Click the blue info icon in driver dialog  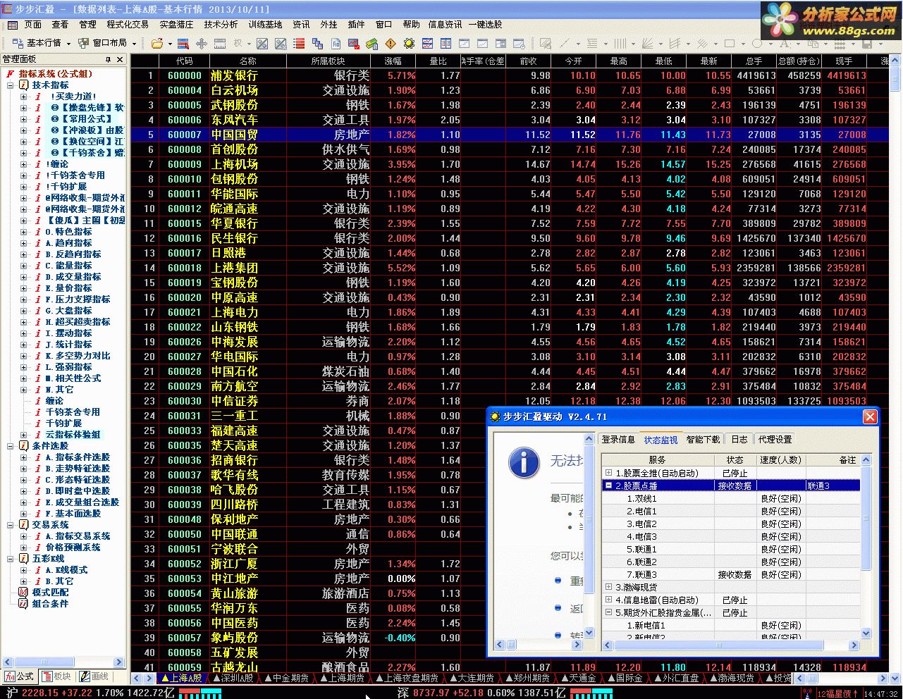click(524, 462)
